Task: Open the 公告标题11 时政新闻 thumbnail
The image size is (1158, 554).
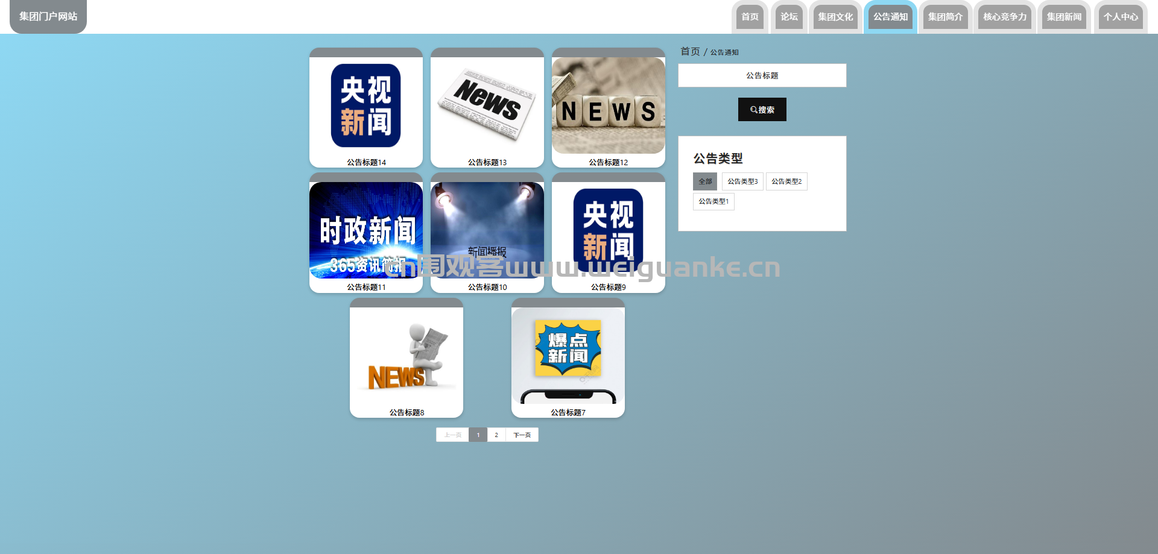Action: pos(366,230)
